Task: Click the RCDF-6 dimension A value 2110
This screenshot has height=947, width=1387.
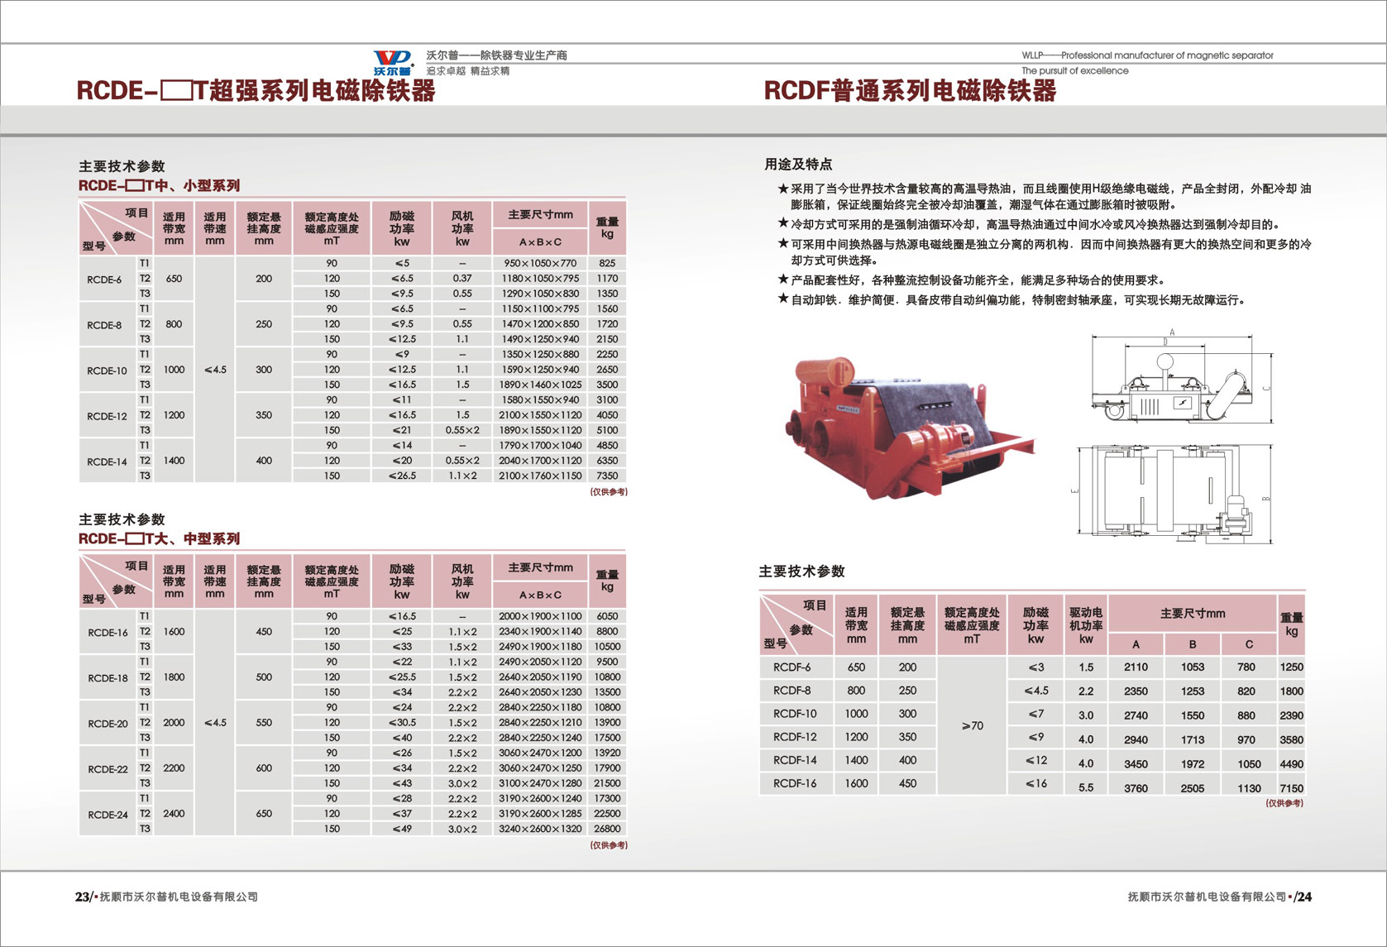Action: point(1136,667)
